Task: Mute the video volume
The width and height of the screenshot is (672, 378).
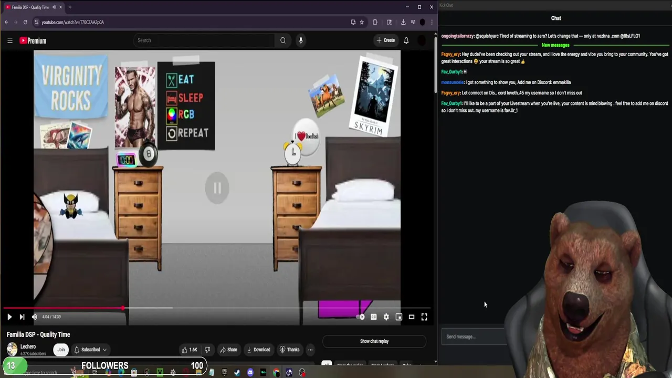Action: coord(34,317)
